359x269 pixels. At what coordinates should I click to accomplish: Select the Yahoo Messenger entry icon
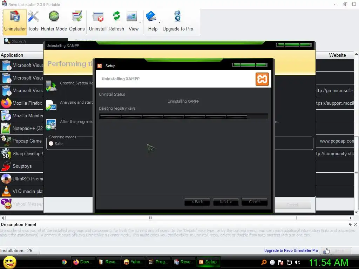[6, 204]
